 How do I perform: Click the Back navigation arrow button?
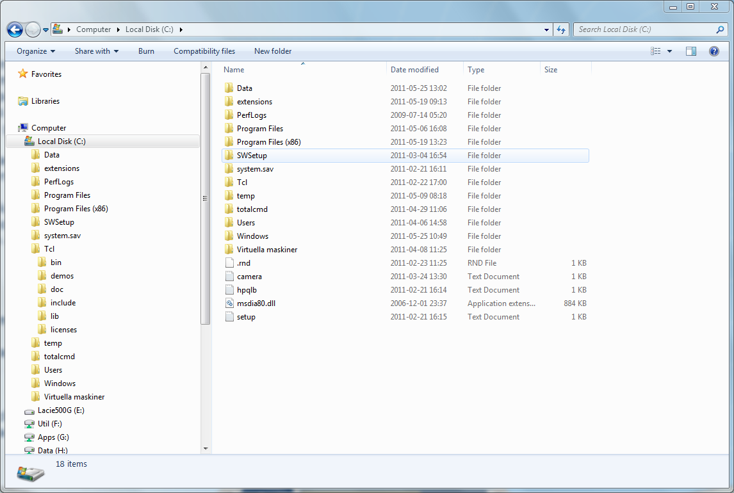[x=15, y=29]
